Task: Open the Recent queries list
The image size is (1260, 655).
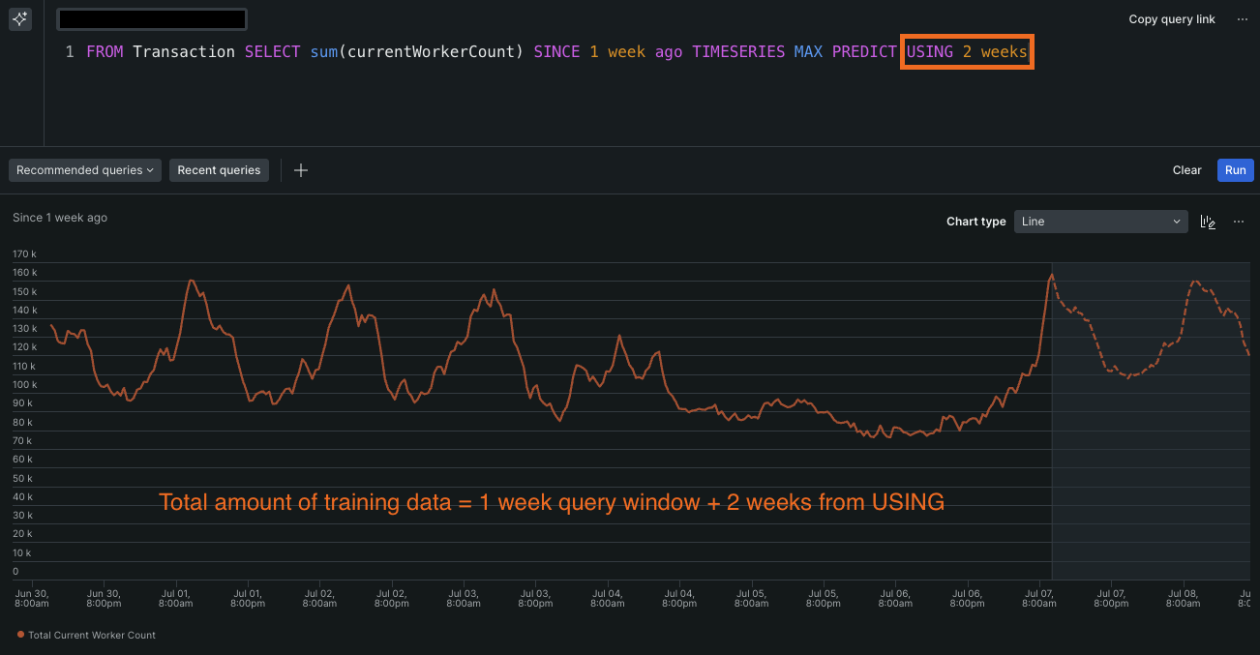Action: 219,170
